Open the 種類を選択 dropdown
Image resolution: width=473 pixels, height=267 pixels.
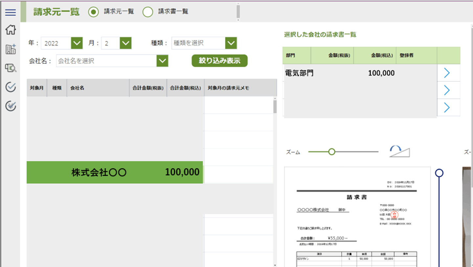[231, 43]
